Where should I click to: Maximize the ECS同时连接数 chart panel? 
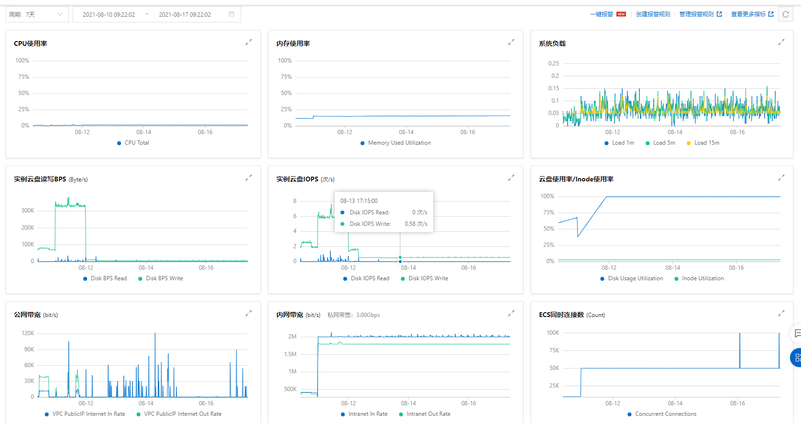coord(781,313)
